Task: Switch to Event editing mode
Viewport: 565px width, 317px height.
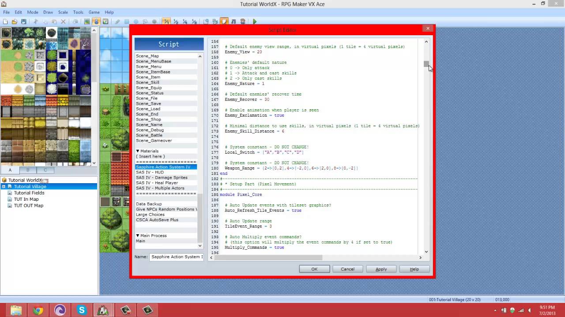Action: 96,22
